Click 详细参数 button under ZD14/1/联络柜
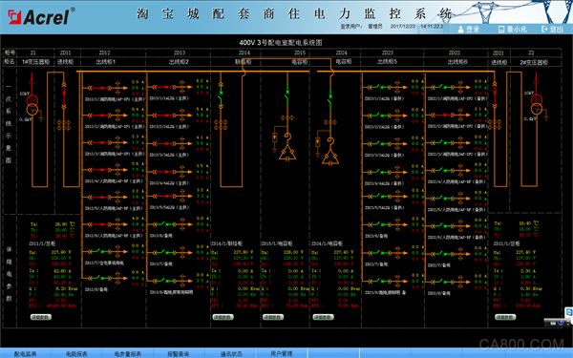The width and height of the screenshot is (573, 358). [223, 317]
